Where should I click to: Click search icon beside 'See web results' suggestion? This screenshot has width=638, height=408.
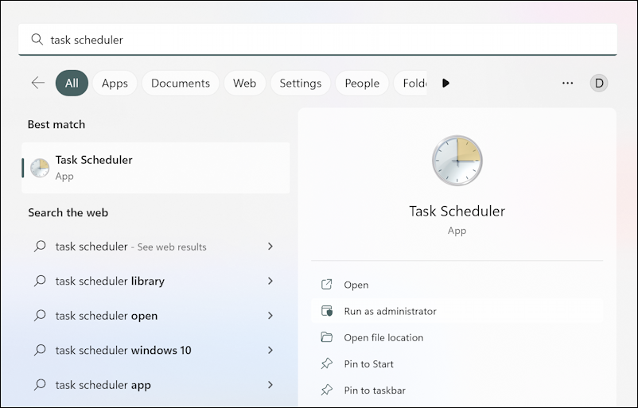click(40, 246)
